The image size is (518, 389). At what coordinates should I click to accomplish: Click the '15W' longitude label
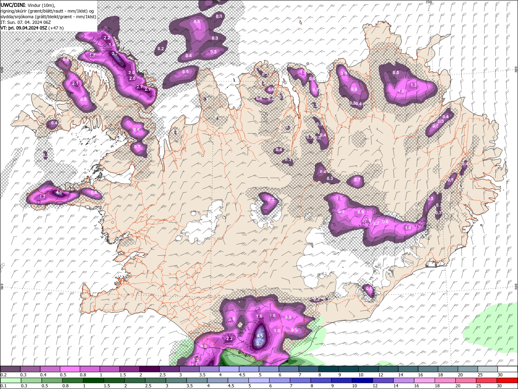(429, 2)
